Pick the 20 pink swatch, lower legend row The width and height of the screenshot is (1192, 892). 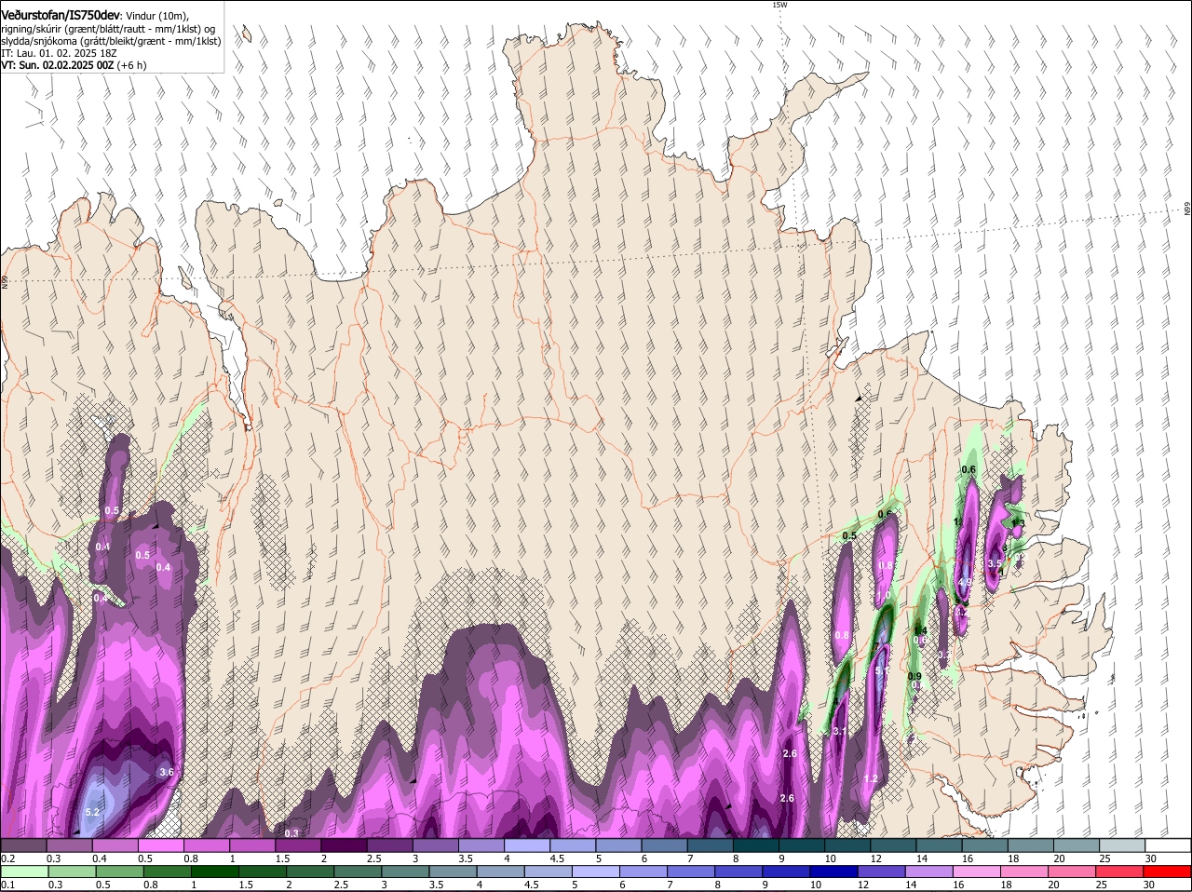click(x=1072, y=872)
